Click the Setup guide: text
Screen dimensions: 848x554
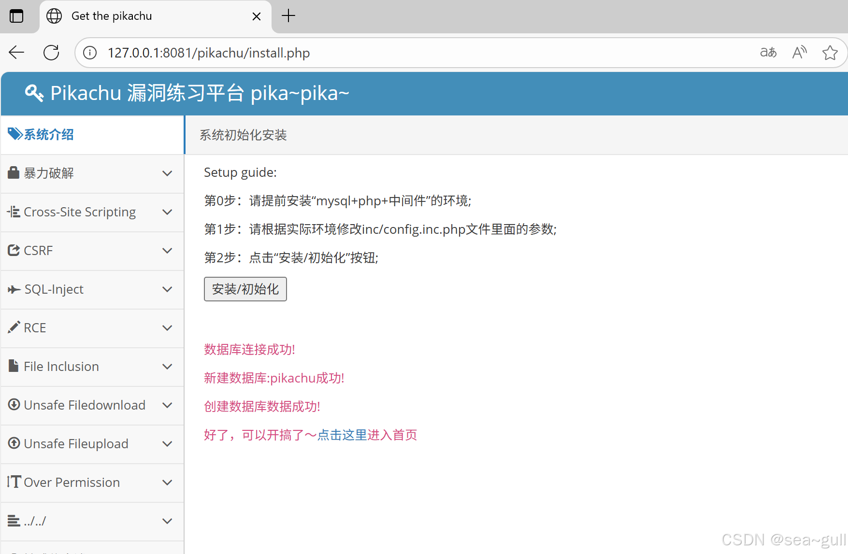coord(240,172)
